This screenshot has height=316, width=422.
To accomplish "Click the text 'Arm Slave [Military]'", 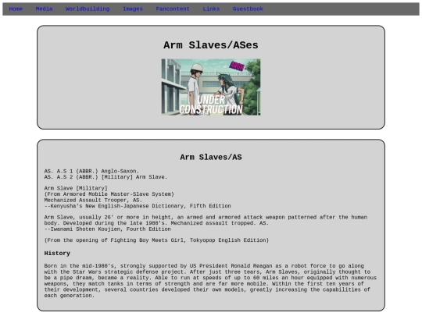I will coord(76,188).
